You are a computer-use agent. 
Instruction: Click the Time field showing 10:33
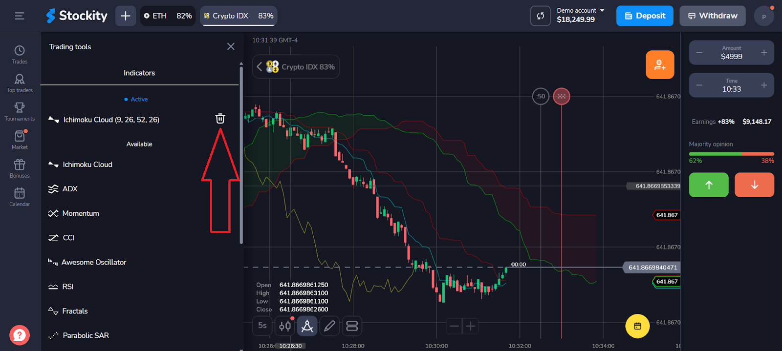pos(732,85)
